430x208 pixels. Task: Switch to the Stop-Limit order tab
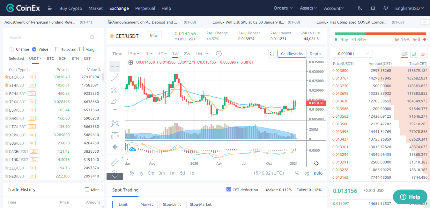(172, 204)
